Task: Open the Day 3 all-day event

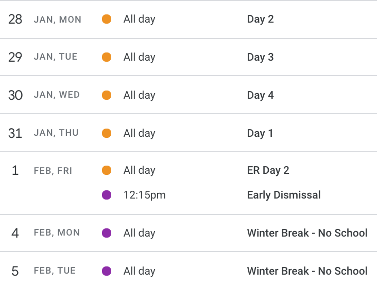Action: click(261, 58)
